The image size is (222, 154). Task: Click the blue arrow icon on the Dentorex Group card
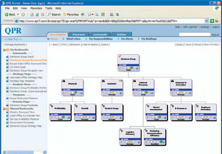coord(137,69)
